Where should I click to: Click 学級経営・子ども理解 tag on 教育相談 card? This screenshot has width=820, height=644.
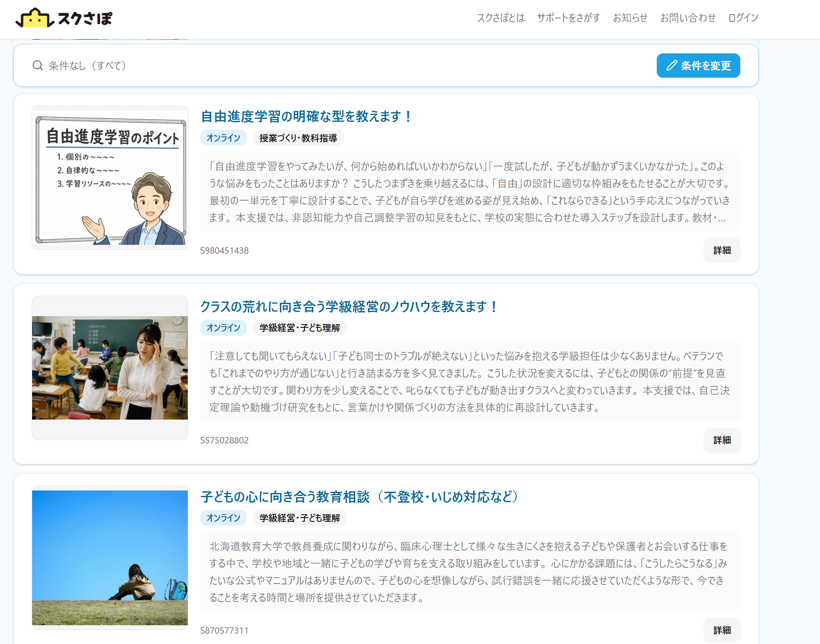pyautogui.click(x=300, y=518)
